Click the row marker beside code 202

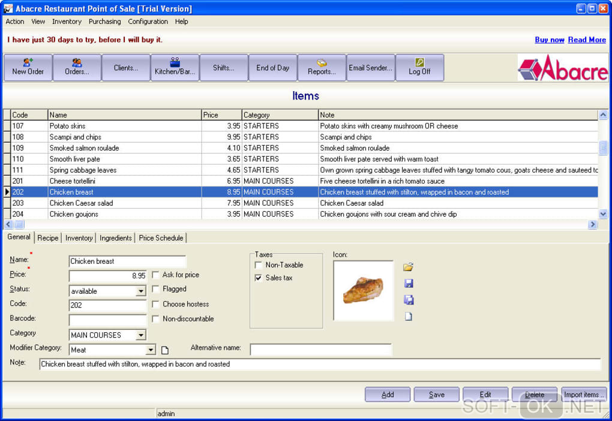click(7, 192)
